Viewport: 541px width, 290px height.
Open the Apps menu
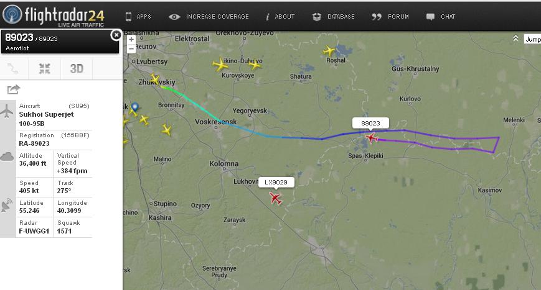138,17
